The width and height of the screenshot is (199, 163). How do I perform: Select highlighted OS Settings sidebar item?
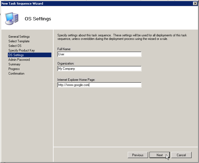tap(16, 55)
